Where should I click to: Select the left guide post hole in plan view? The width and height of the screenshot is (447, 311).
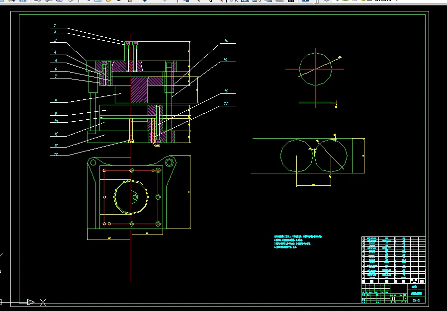coord(93,162)
